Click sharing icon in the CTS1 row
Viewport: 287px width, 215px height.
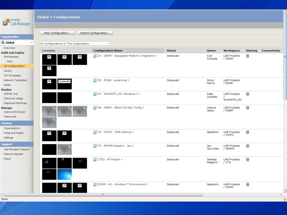tap(248, 160)
